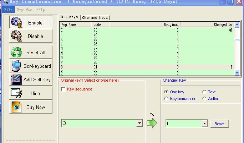The image size is (244, 143).
Task: Open the Scr-keyboard computer icon
Action: [16, 66]
